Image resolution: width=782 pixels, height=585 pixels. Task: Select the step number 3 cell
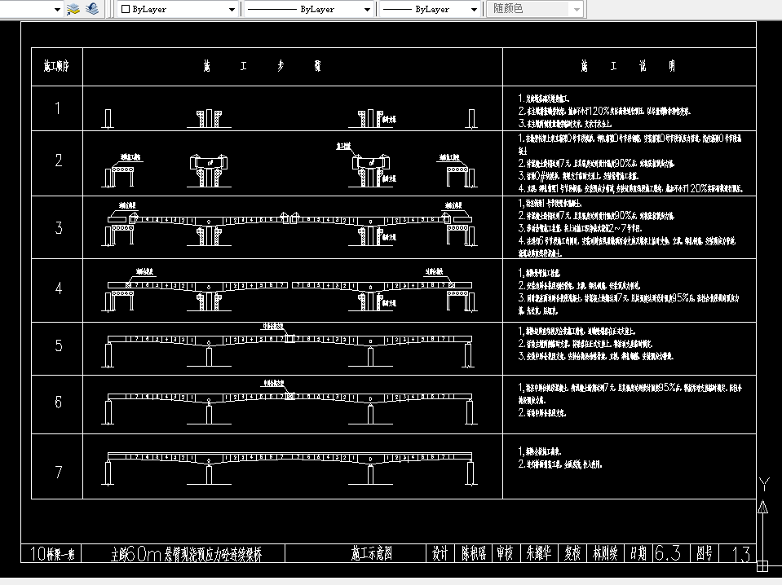tap(57, 227)
